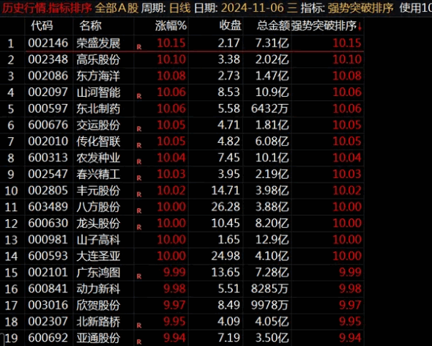Click the R marker beside 龙头股份
Image resolution: width=432 pixels, height=346 pixels.
tap(139, 227)
